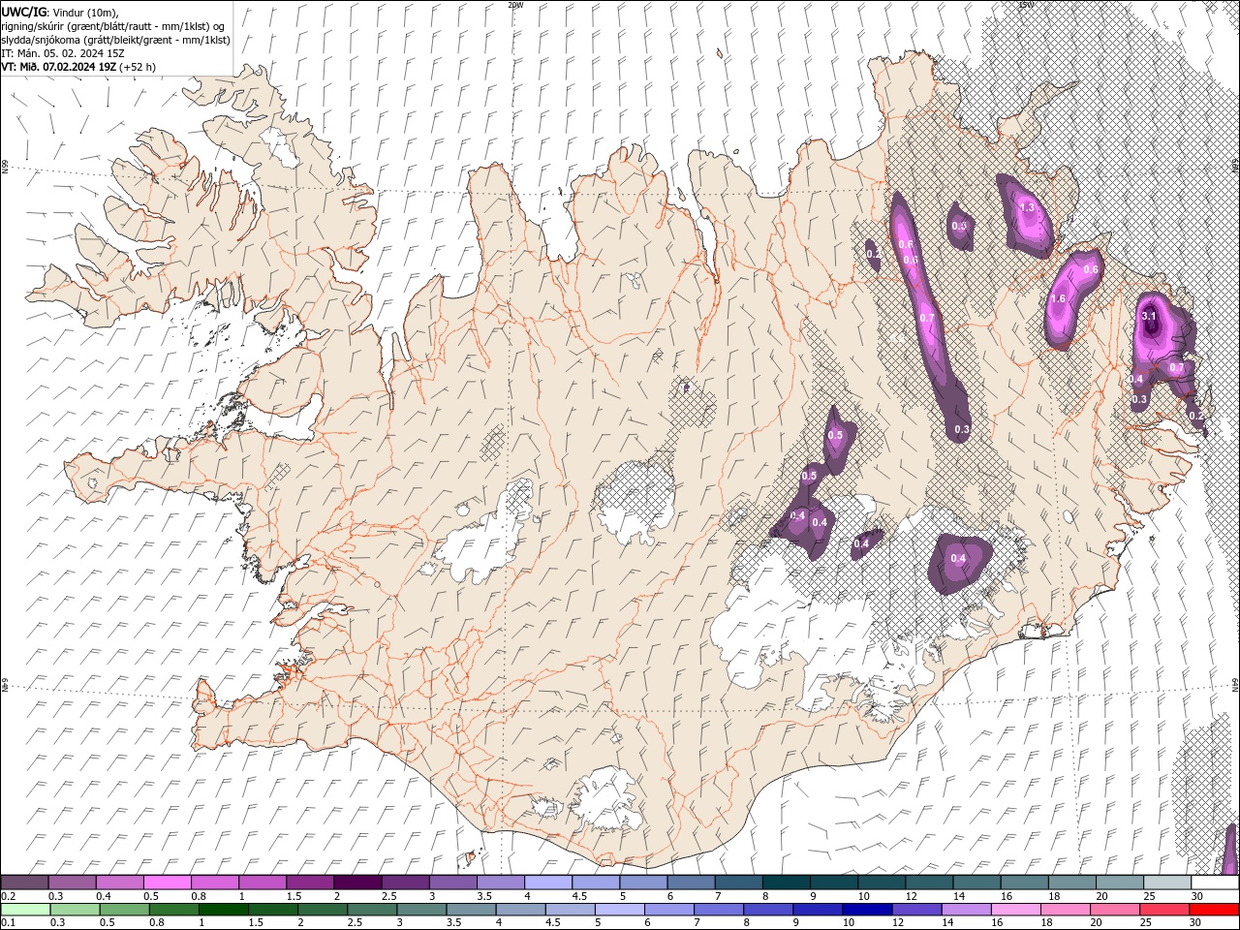Click the 1.6 snowfall value on the map
Image resolution: width=1240 pixels, height=930 pixels.
pyautogui.click(x=1058, y=298)
